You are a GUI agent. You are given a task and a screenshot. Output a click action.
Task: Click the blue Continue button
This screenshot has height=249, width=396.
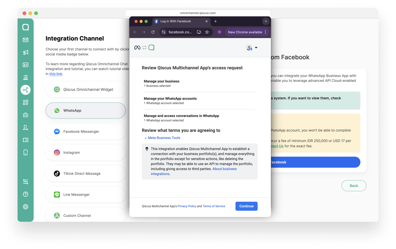tap(246, 206)
